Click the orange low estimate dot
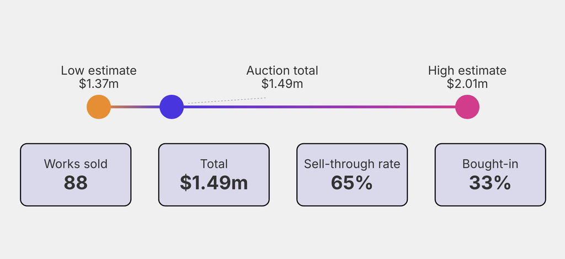565x259 pixels. pos(99,107)
